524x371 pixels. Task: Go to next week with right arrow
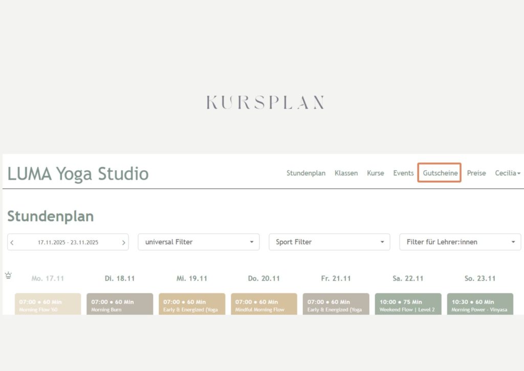pos(123,243)
